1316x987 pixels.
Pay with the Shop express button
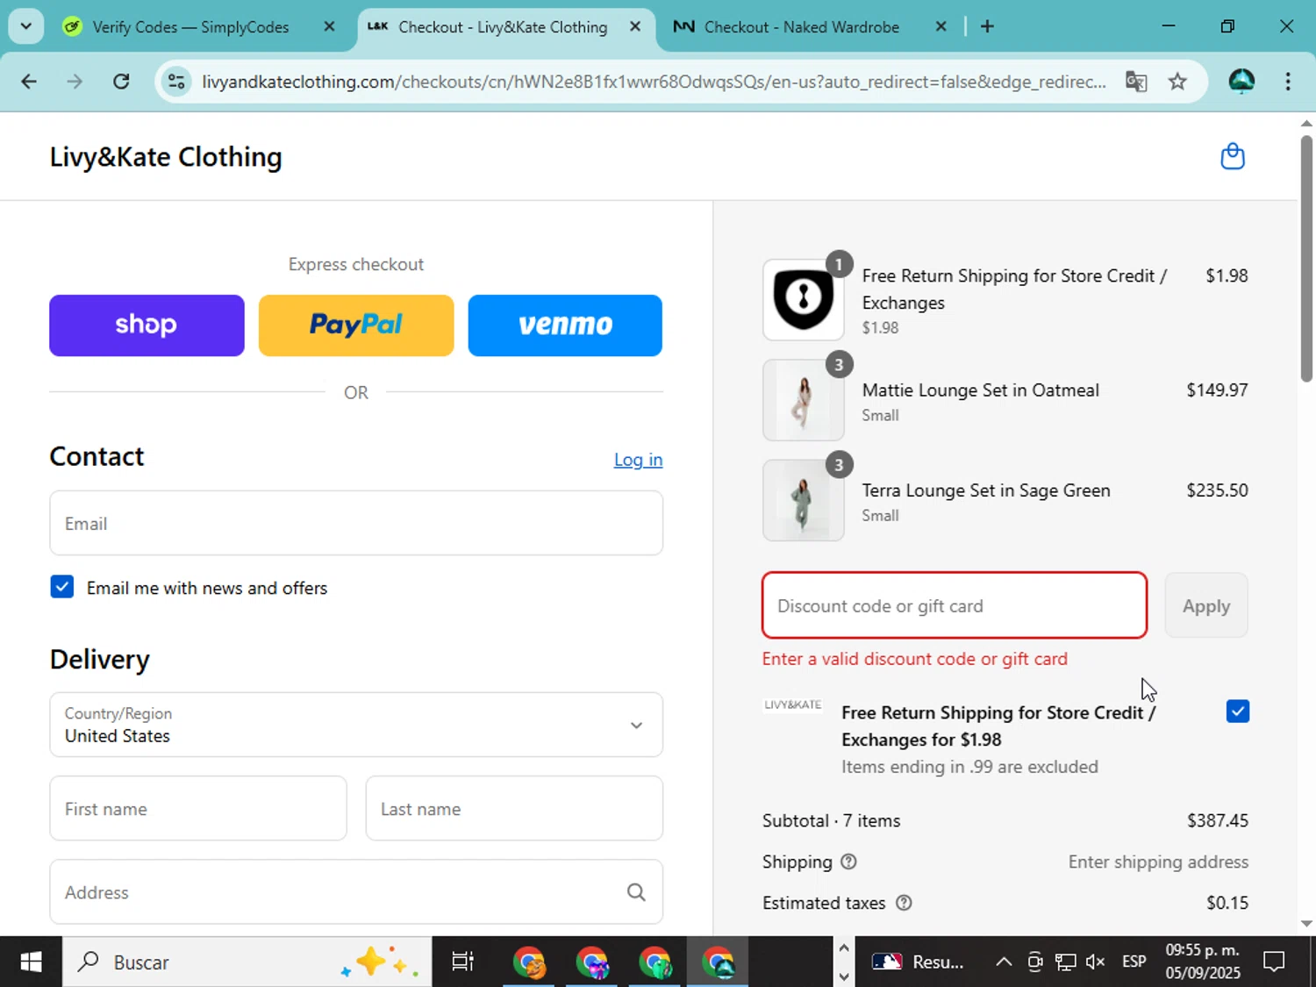pos(147,325)
